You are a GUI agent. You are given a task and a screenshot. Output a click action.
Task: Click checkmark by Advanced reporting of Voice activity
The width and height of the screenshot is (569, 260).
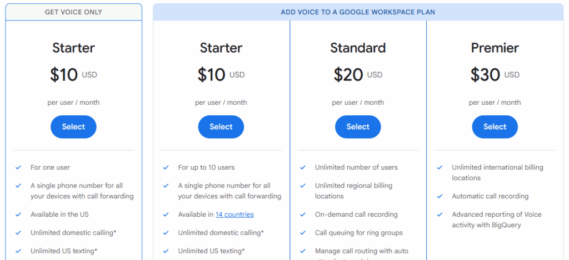tap(440, 215)
